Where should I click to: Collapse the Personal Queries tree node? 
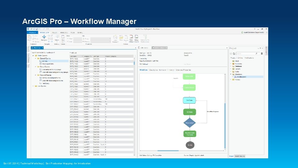pos(35,75)
